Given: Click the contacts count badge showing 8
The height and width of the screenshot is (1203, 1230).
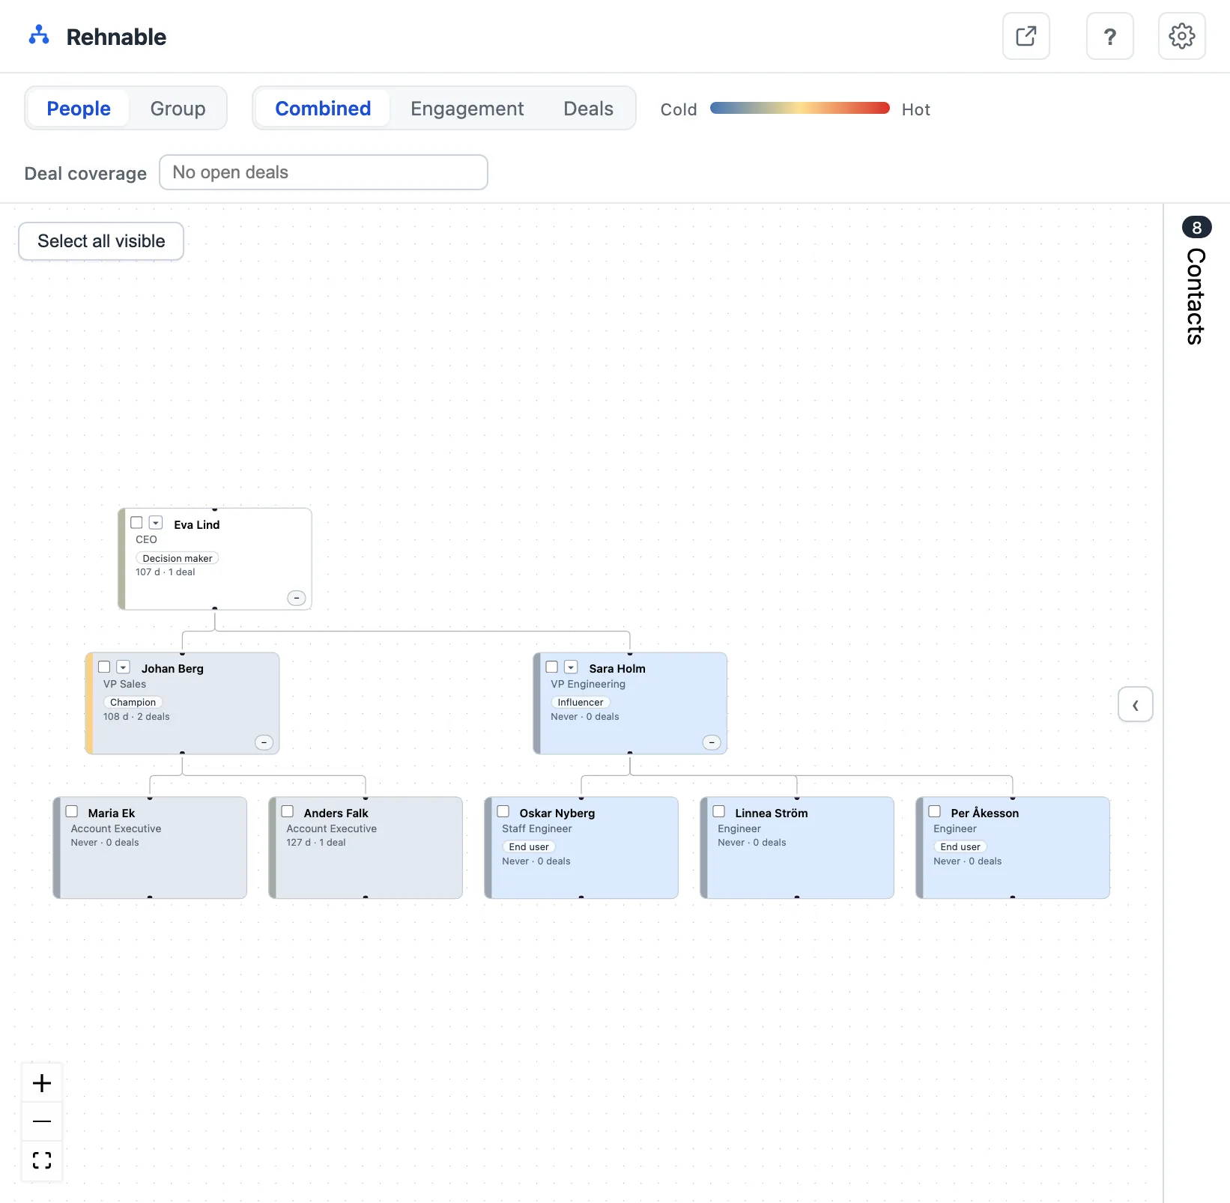Looking at the screenshot, I should [1197, 227].
